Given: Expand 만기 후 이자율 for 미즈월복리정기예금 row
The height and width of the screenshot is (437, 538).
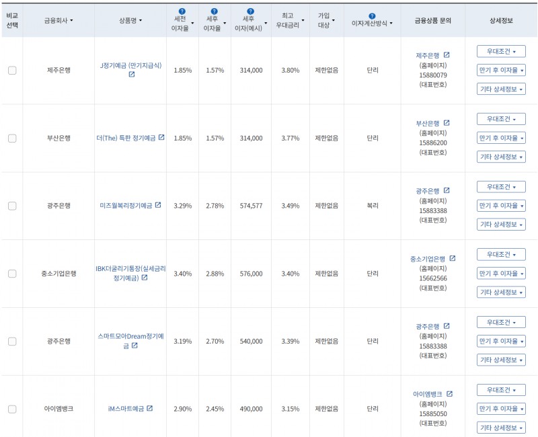Looking at the screenshot, I should [x=501, y=206].
